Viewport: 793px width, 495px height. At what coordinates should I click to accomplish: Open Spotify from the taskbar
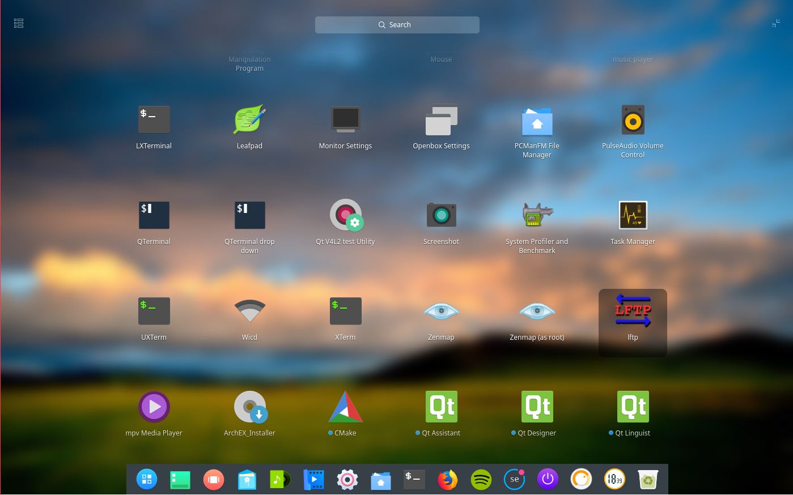click(481, 479)
